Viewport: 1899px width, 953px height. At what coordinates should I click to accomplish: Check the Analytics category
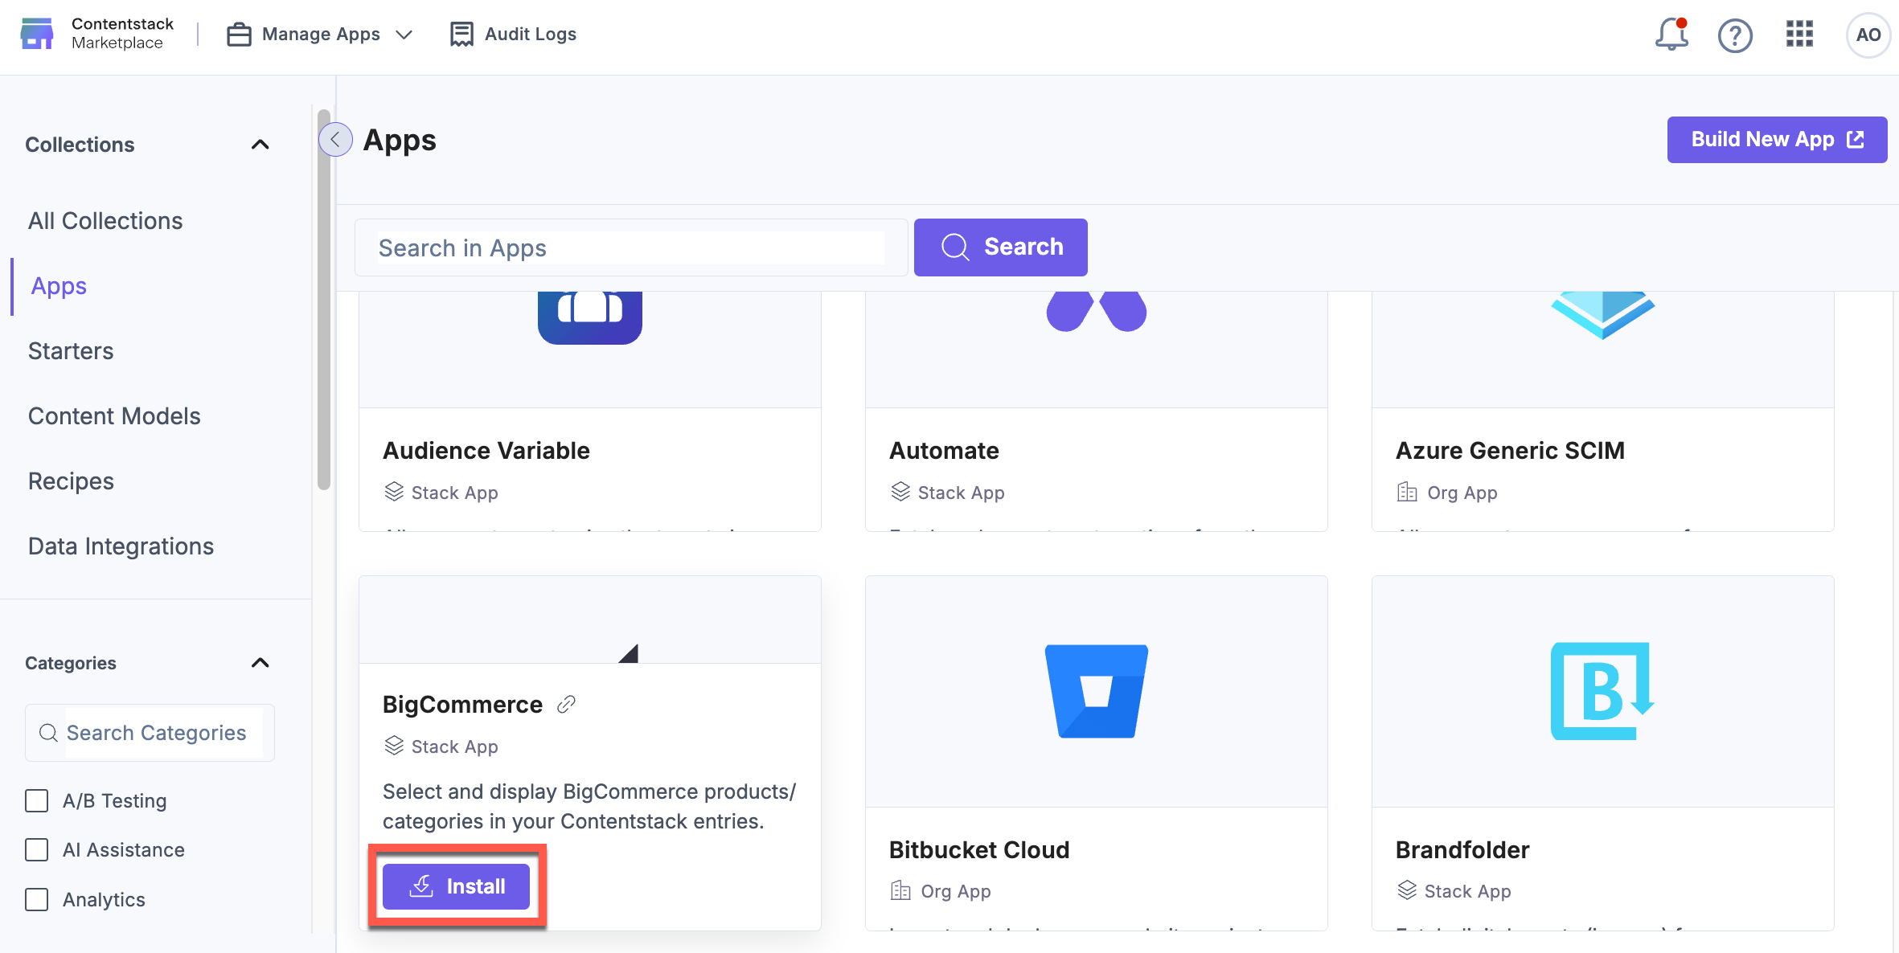pyautogui.click(x=37, y=899)
